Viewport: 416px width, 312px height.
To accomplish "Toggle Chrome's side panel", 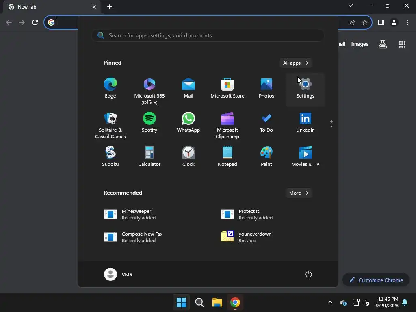I will click(x=381, y=22).
